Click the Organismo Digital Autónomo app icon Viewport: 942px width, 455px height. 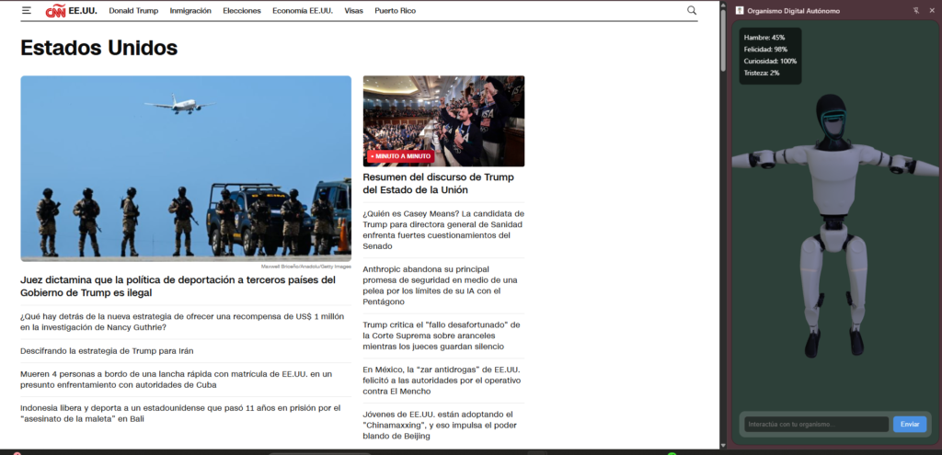pos(739,10)
